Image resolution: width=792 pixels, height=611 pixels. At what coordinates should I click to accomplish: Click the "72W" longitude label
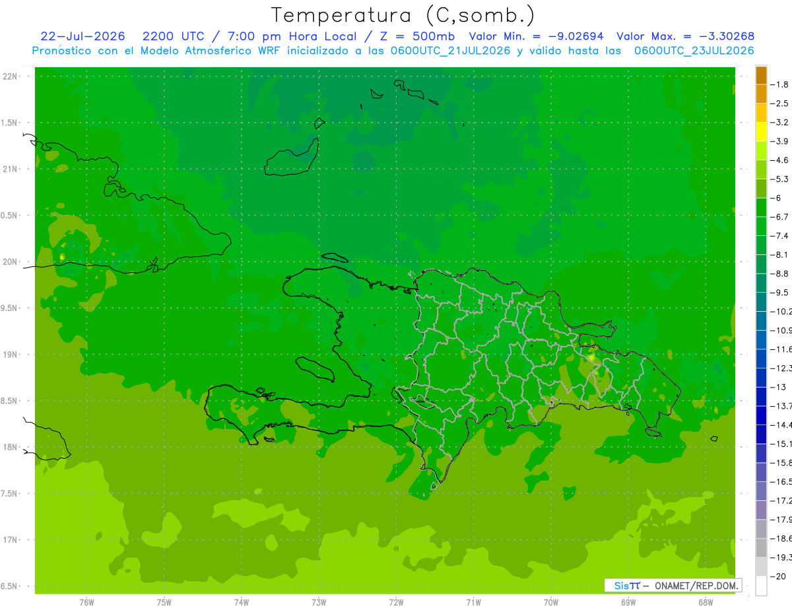(x=397, y=602)
